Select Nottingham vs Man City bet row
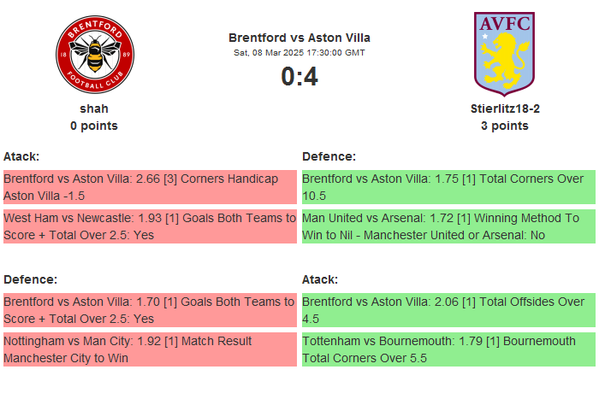The width and height of the screenshot is (599, 393). [150, 349]
